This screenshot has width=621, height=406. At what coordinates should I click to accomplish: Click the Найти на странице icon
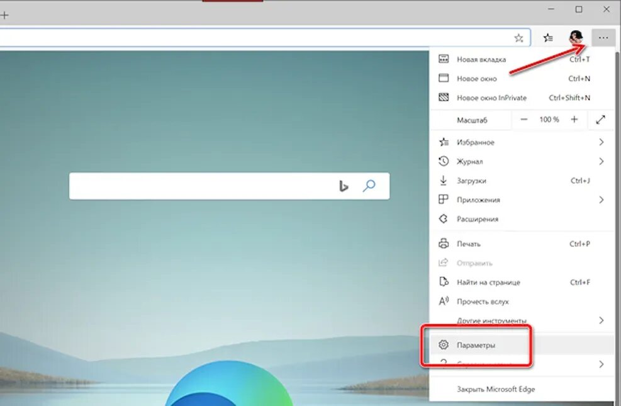pos(444,281)
